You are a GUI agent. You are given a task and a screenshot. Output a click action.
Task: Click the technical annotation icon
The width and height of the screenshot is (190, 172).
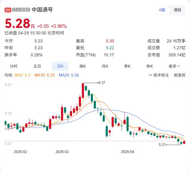pos(150,75)
